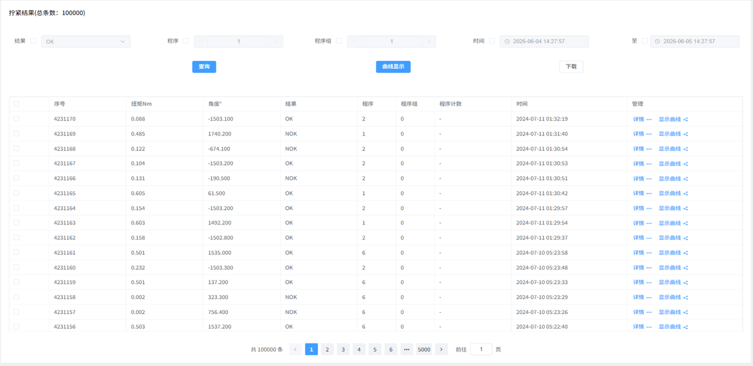Click the angle value 61.500
The image size is (753, 366).
pos(216,193)
